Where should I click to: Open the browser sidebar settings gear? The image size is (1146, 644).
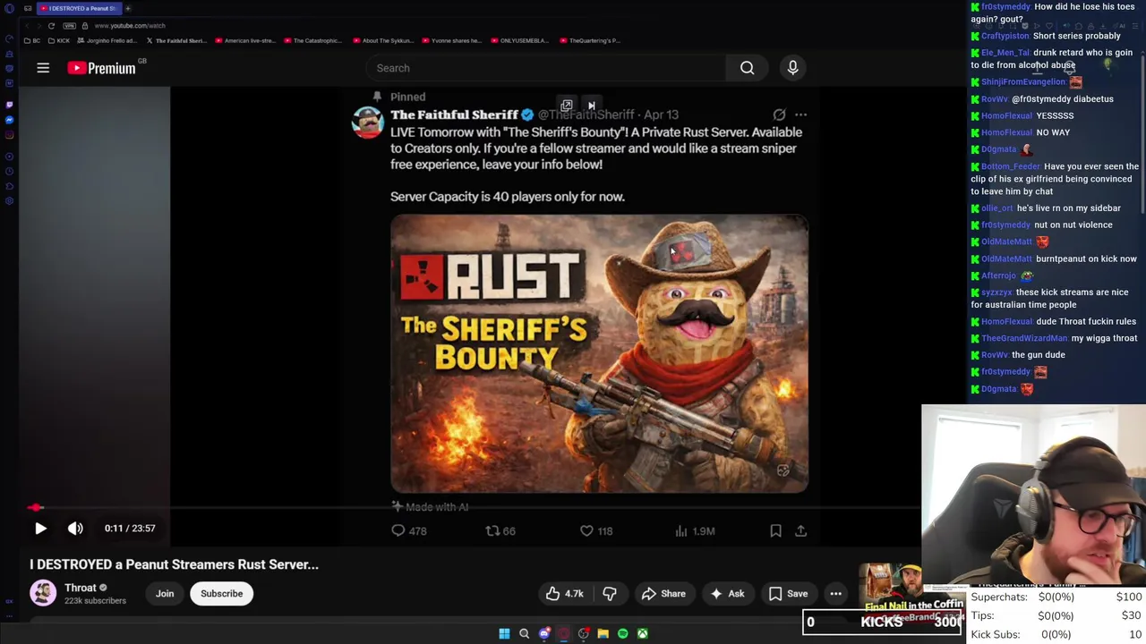coord(9,200)
